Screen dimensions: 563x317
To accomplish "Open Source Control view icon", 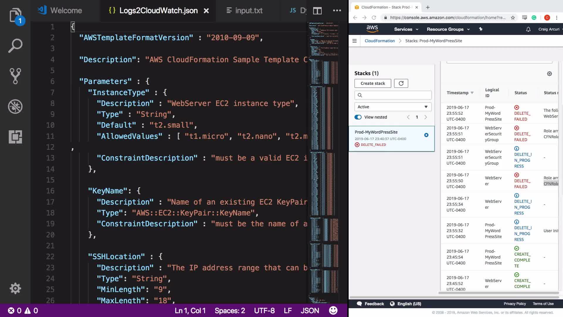I will (15, 76).
